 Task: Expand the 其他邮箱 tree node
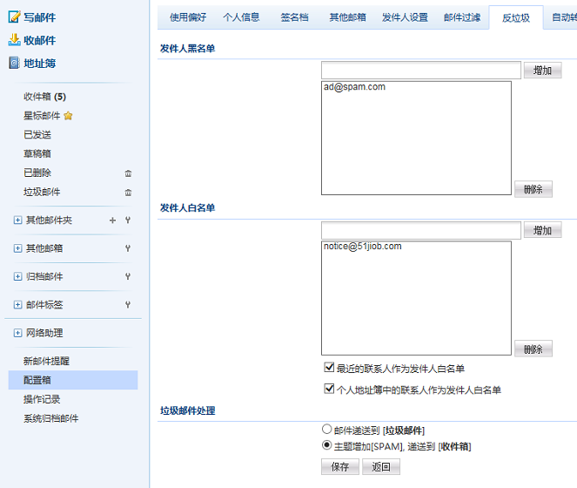[17, 248]
